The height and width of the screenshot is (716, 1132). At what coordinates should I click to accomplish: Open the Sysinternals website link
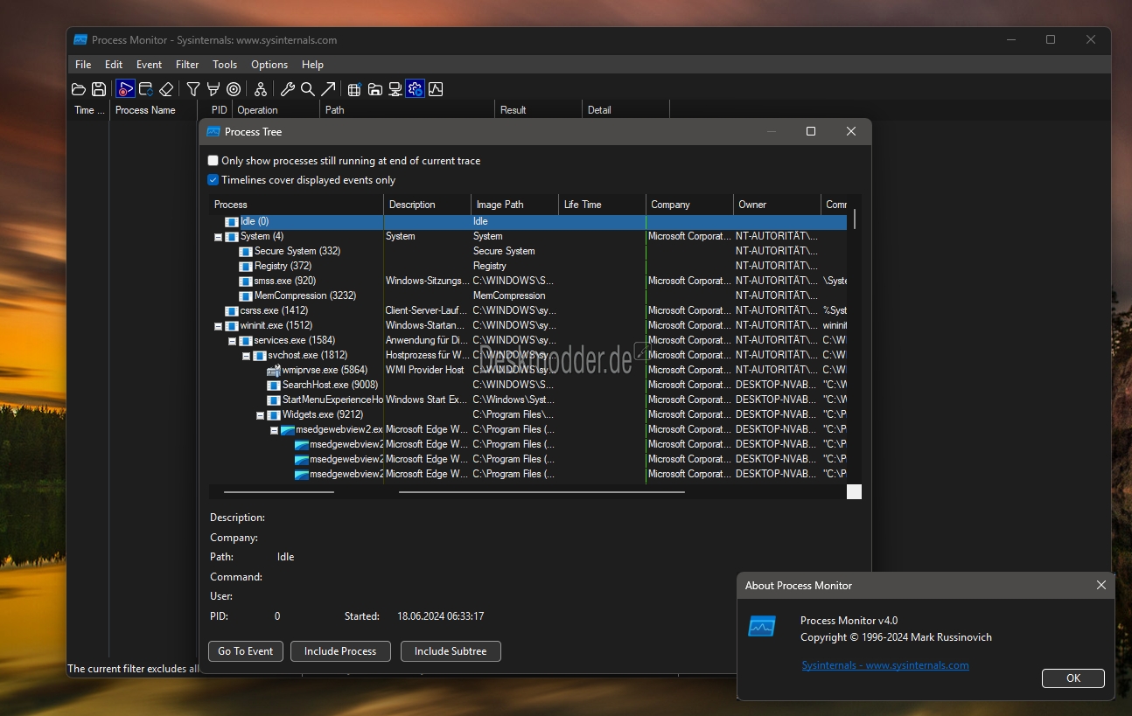point(885,665)
